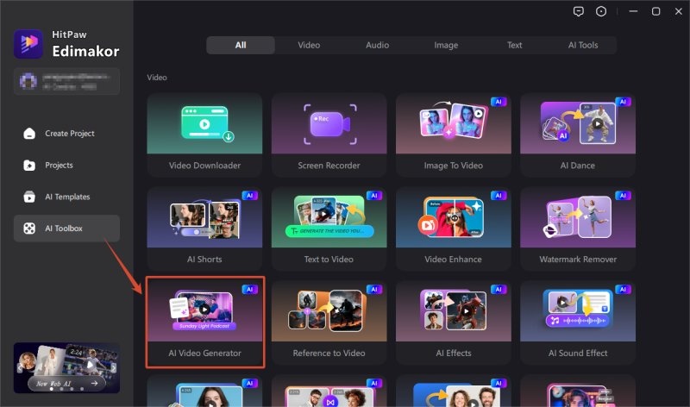This screenshot has width=690, height=407.
Task: Select the AI Toolbox label in sidebar
Action: pos(64,229)
